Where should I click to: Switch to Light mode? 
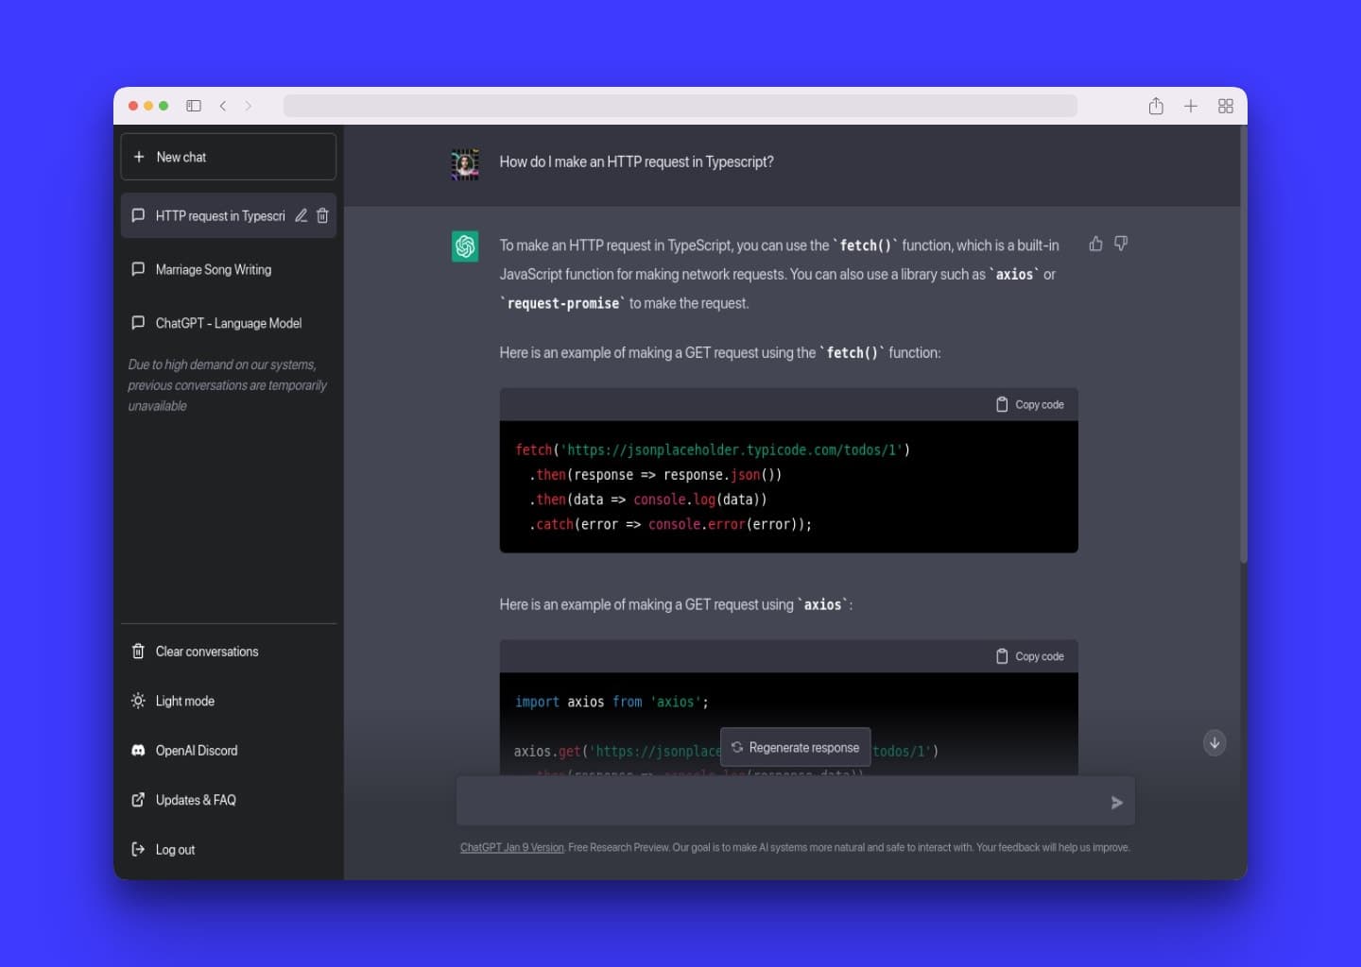click(228, 701)
